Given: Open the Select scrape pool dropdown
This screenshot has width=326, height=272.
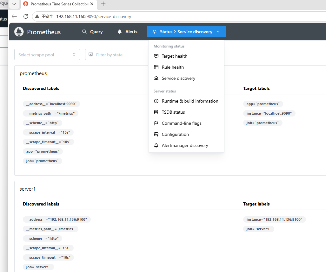Looking at the screenshot, I should coord(47,54).
